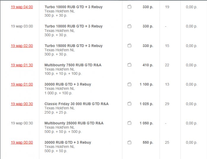Open the 19 мар 04:00 date link

tap(22, 7)
